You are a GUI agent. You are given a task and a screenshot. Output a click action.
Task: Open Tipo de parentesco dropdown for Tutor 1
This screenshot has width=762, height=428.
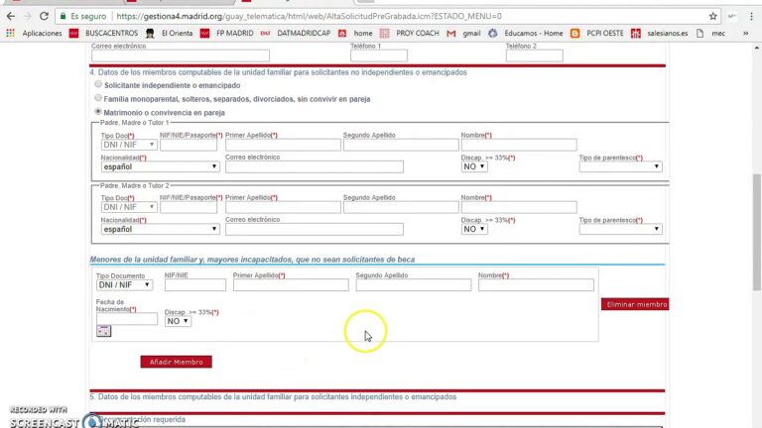click(x=620, y=166)
